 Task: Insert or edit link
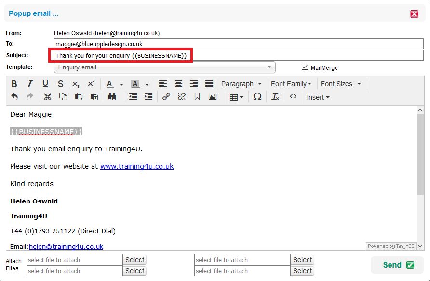pyautogui.click(x=166, y=97)
